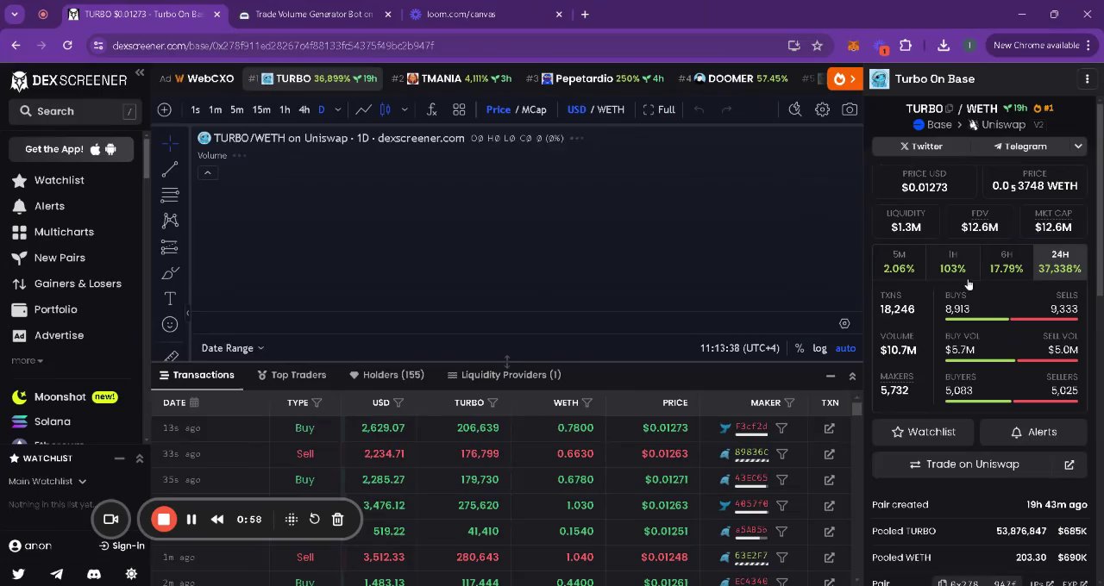Delete the recording with trash icon
The height and width of the screenshot is (586, 1104).
click(337, 519)
